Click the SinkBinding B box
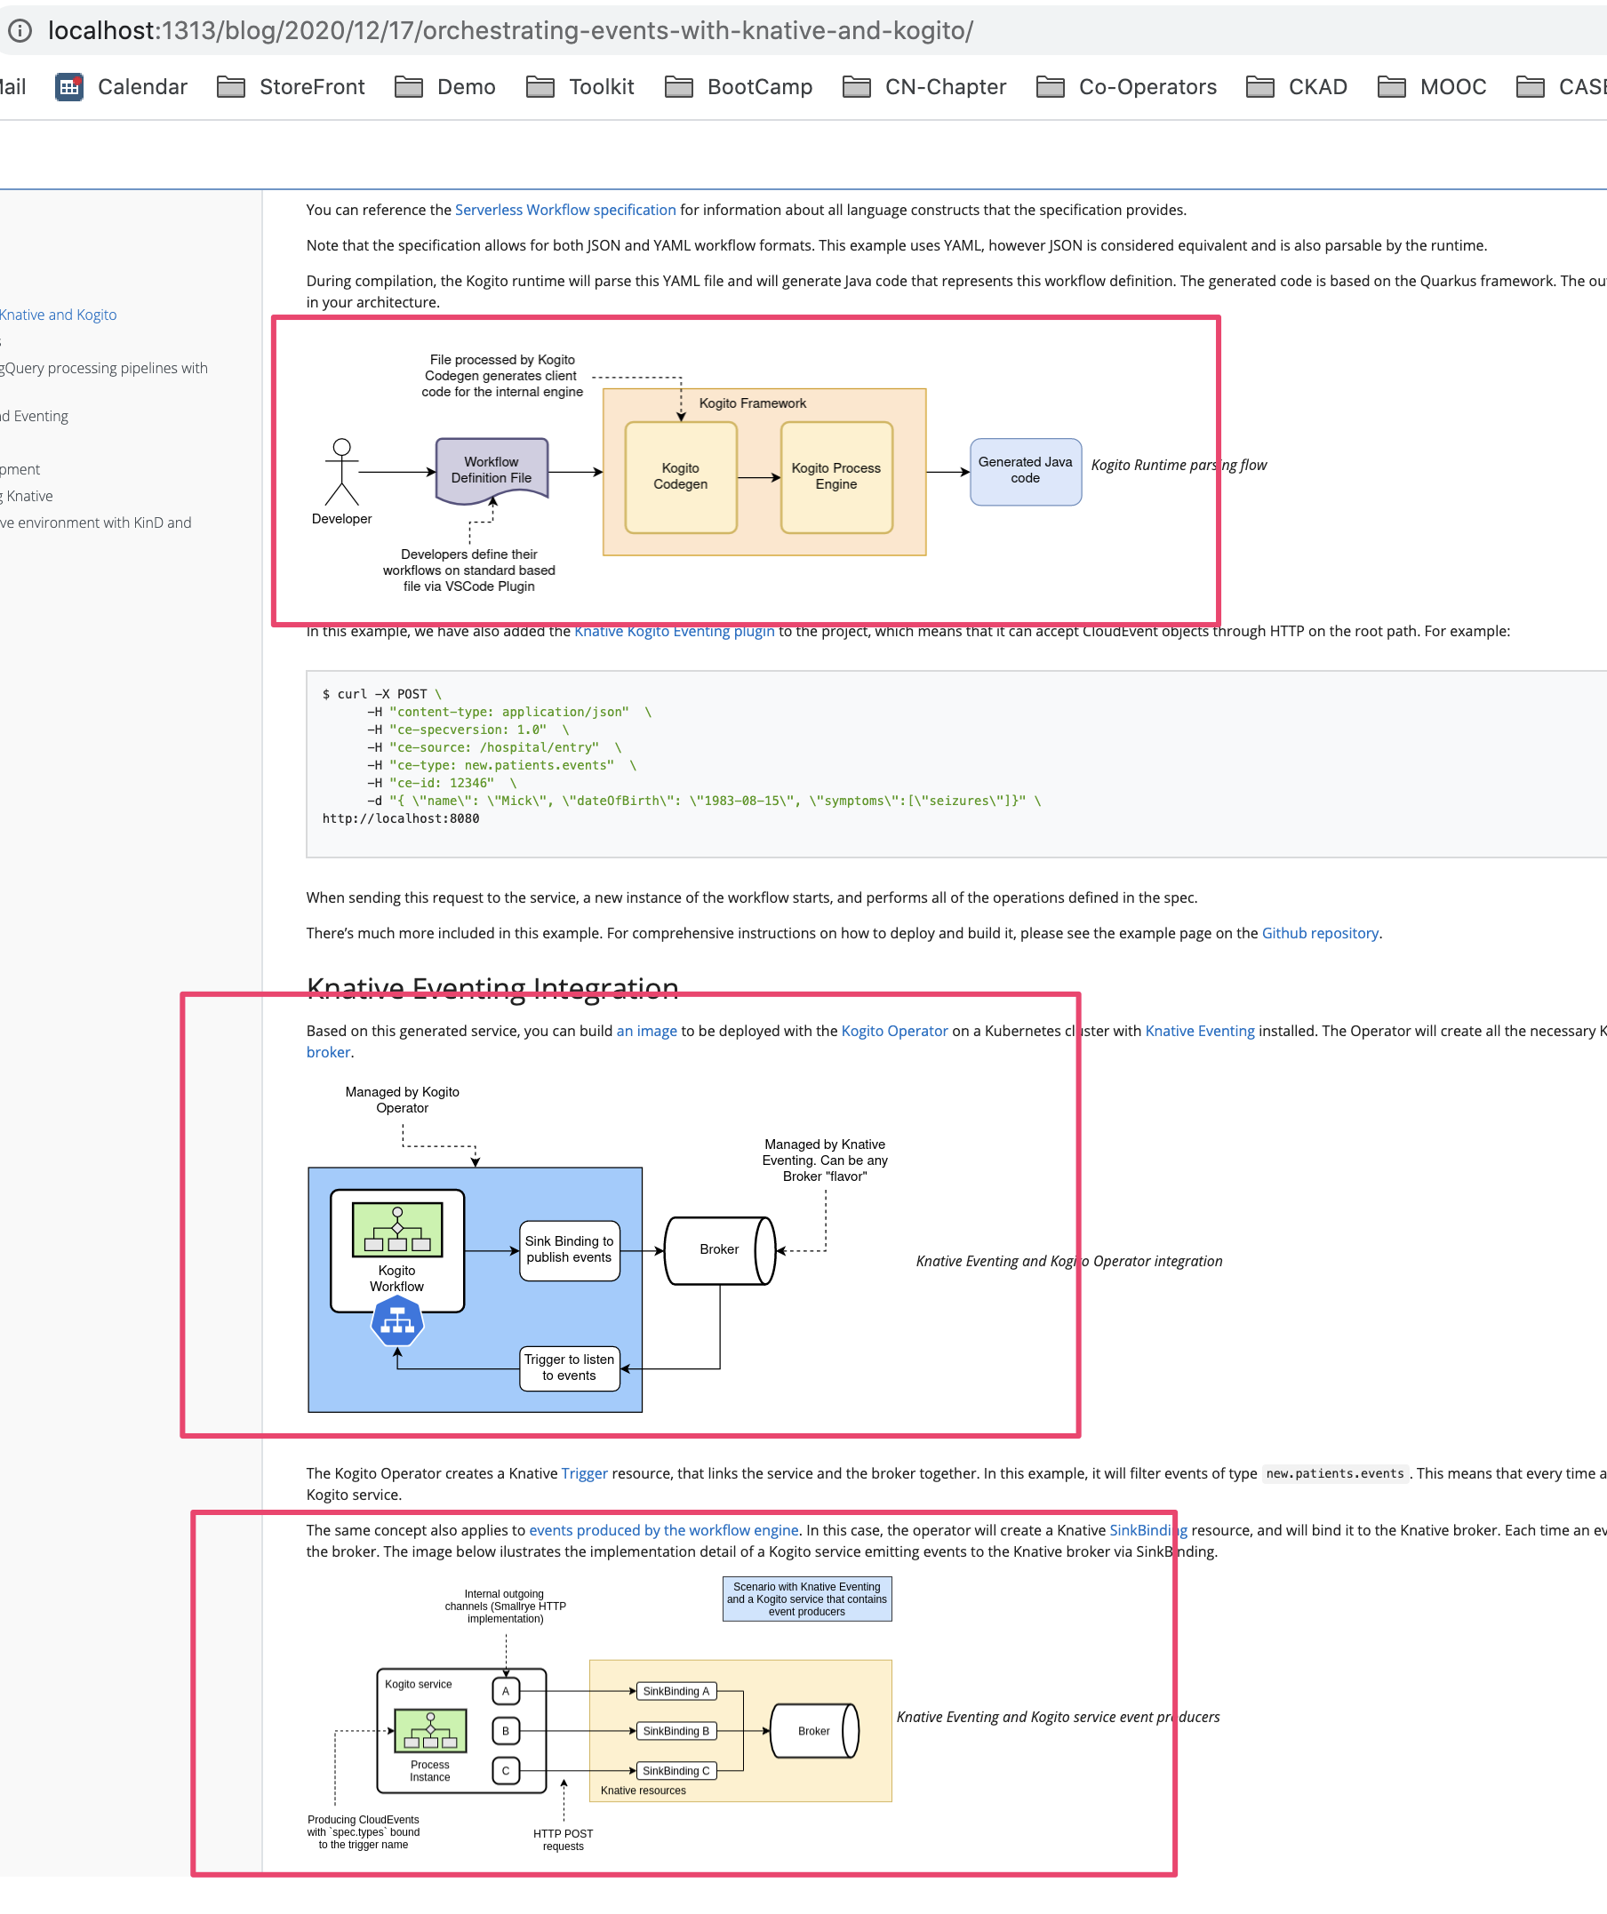This screenshot has width=1607, height=1914. [676, 1731]
